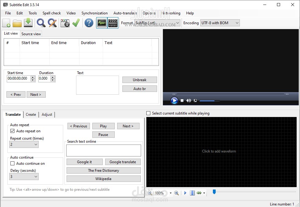
Task: Toggle the video player panel visibility
Action: 113,23
